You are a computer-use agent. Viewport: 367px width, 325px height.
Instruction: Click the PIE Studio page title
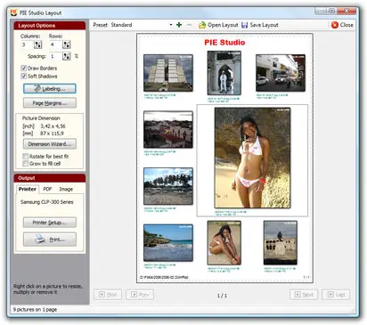[x=224, y=43]
